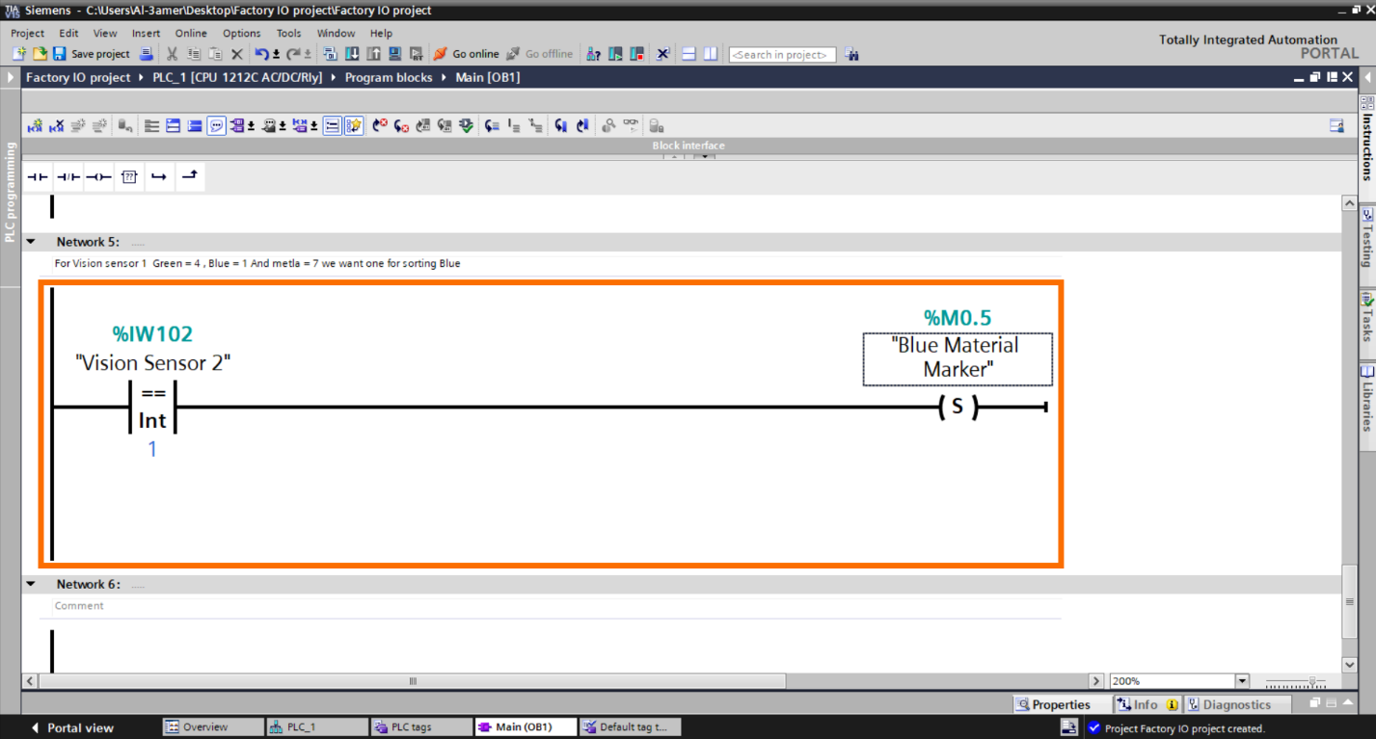Switch to Portal view
This screenshot has height=739, width=1376.
pos(71,727)
